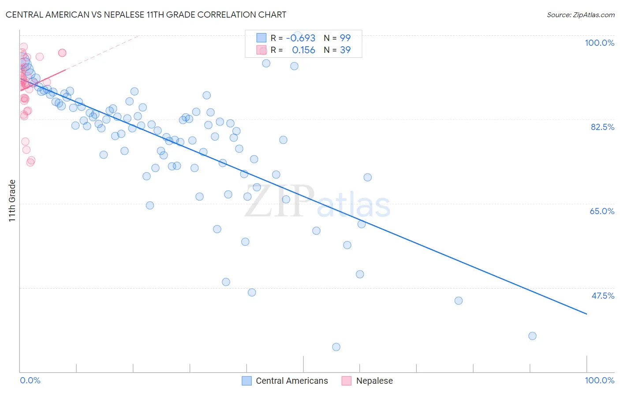The image size is (620, 393).
Task: Click the 65.0% y-axis label
Action: (x=602, y=211)
